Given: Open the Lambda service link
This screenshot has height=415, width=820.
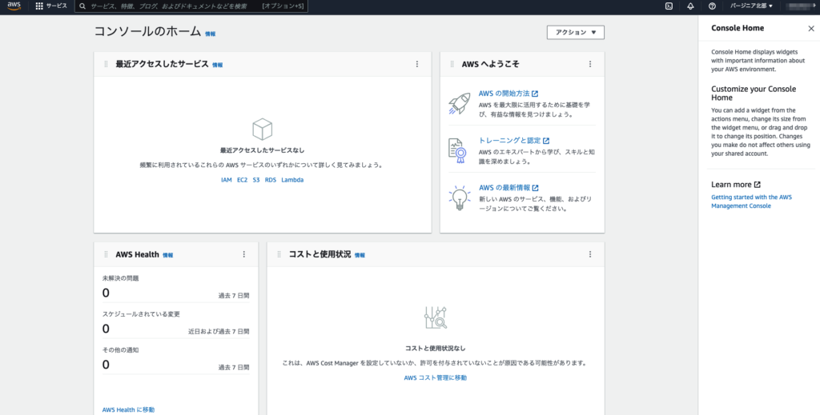Looking at the screenshot, I should pyautogui.click(x=292, y=180).
